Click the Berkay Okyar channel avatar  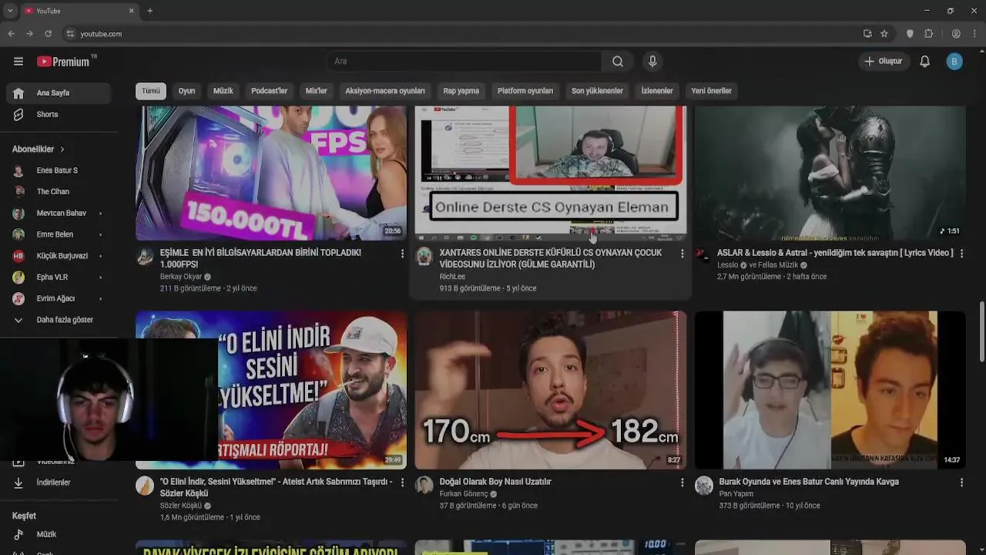coord(145,257)
